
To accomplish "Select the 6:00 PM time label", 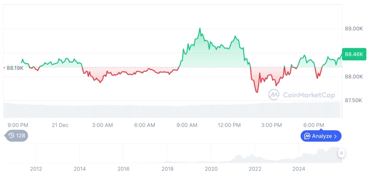I will point(314,125).
